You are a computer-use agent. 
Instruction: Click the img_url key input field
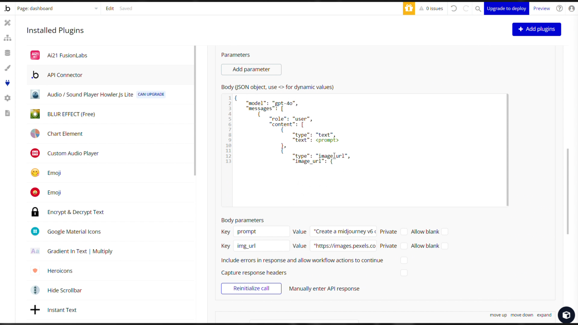pyautogui.click(x=261, y=246)
